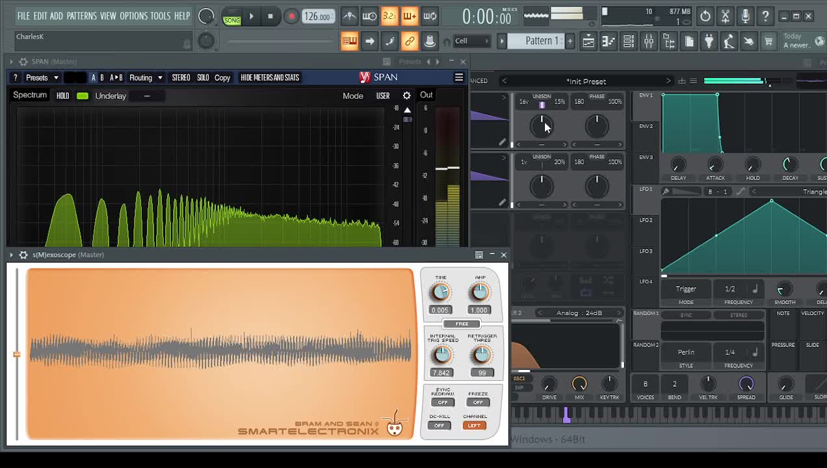Toggle the green spectrum enable switch in SPAN
This screenshot has height=468, width=827.
click(83, 96)
